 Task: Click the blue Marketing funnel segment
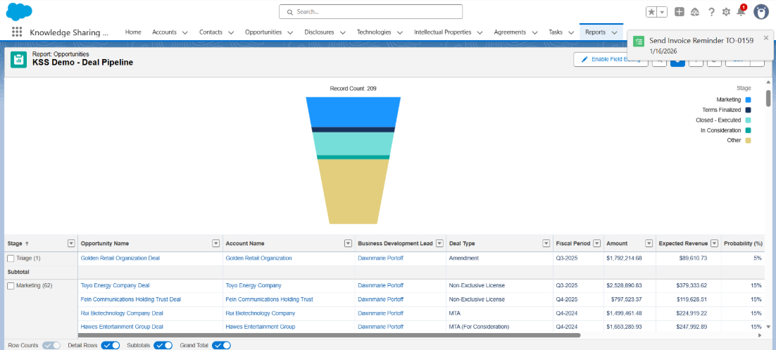pos(353,112)
